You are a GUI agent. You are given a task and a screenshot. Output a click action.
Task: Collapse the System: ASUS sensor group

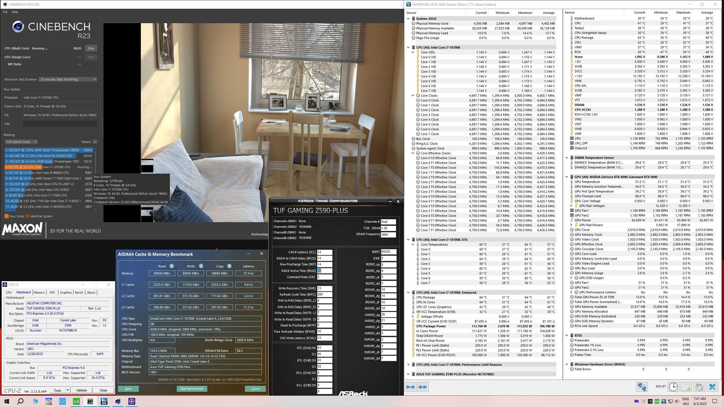408,19
